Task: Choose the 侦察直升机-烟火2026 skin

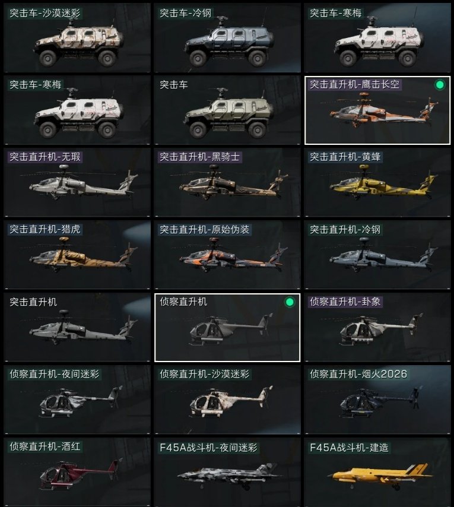Action: [377, 400]
